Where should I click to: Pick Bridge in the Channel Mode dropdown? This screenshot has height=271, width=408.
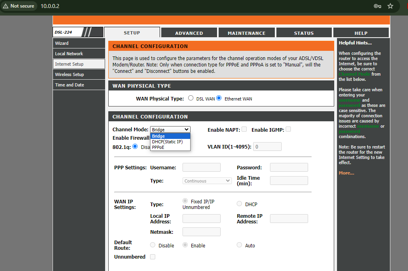(158, 136)
